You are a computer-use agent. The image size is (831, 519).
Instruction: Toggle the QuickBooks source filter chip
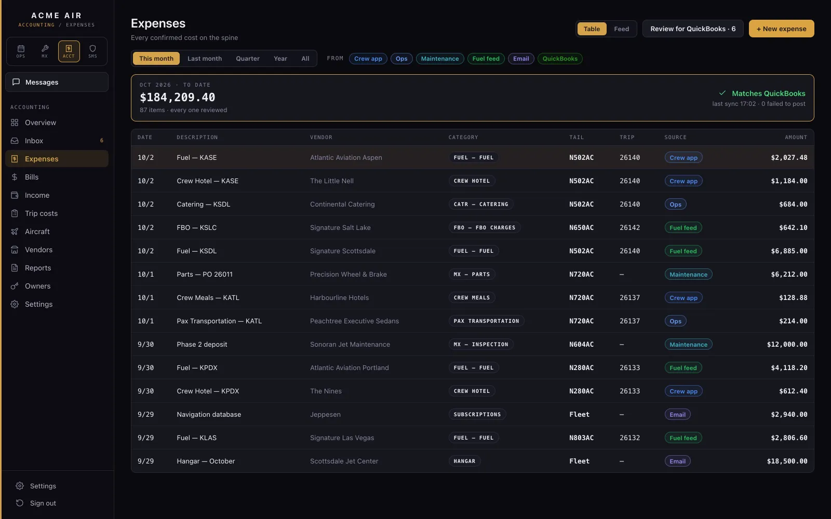point(560,59)
